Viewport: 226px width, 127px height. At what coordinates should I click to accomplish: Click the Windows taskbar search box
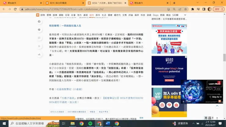pyautogui.click(x=34, y=124)
